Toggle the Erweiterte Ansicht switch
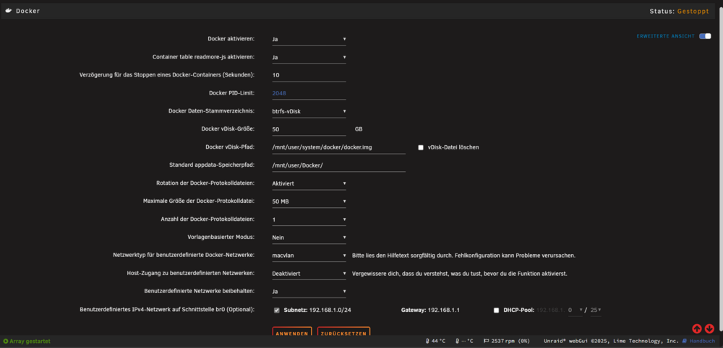 tap(705, 36)
